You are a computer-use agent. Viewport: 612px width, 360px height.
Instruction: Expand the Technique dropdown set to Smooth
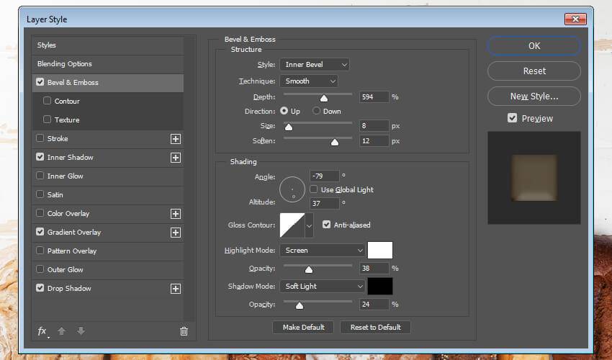(x=309, y=81)
